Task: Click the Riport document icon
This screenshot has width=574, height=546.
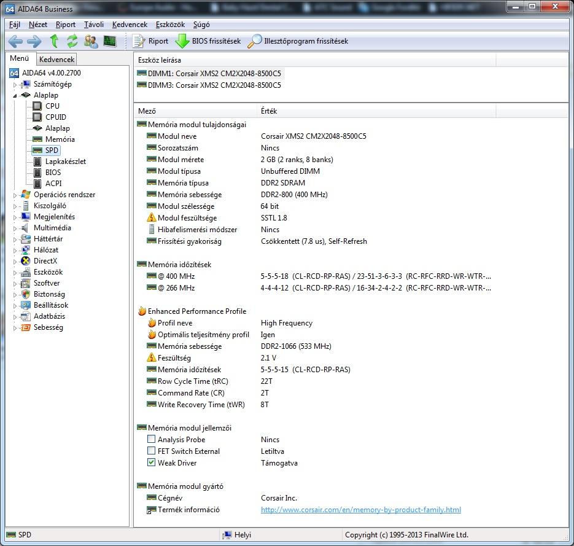Action: (x=138, y=41)
